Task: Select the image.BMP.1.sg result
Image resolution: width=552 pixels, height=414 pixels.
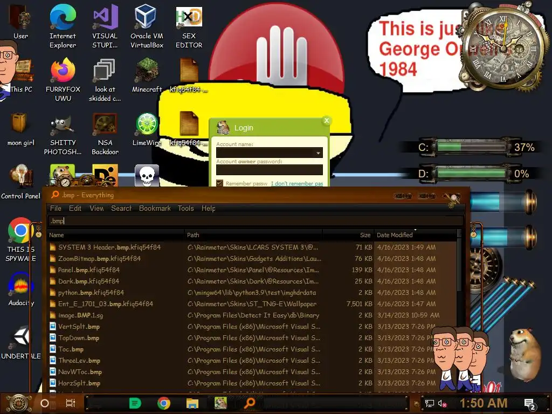Action: tap(252, 315)
